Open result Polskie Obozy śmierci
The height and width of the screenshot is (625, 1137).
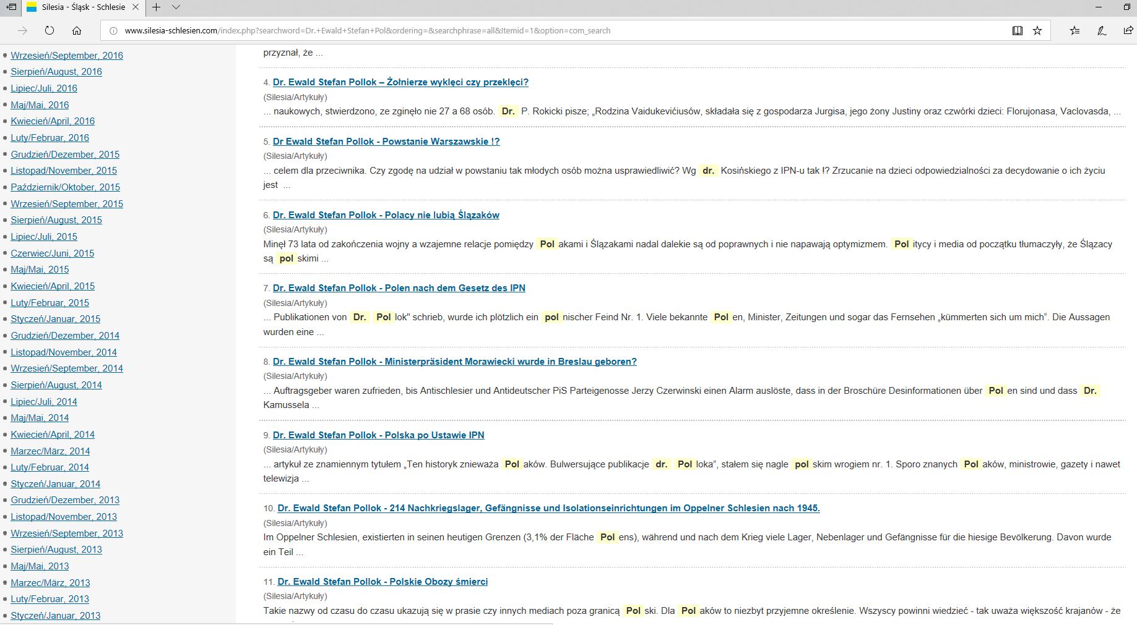click(383, 582)
